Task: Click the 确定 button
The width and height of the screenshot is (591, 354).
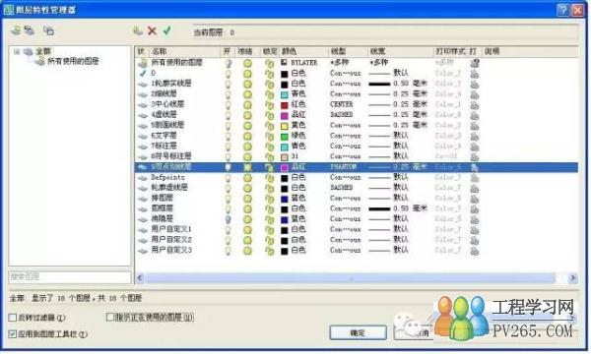Action: [358, 333]
